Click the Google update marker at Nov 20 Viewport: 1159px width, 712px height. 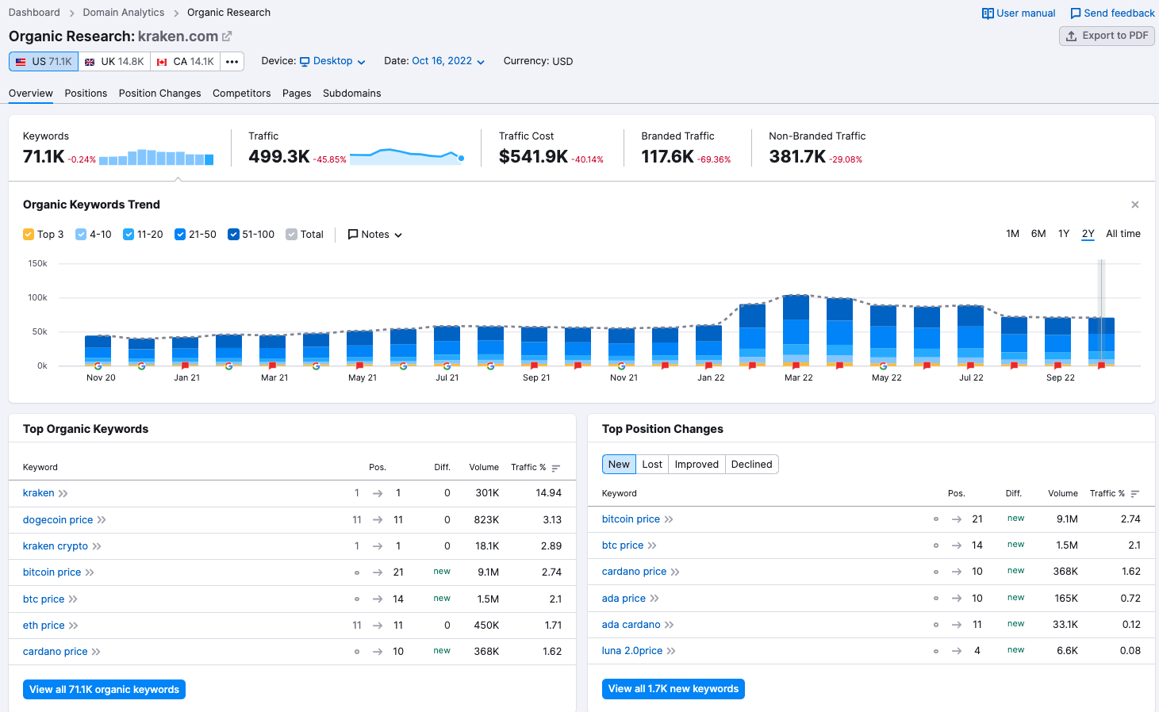click(x=98, y=366)
